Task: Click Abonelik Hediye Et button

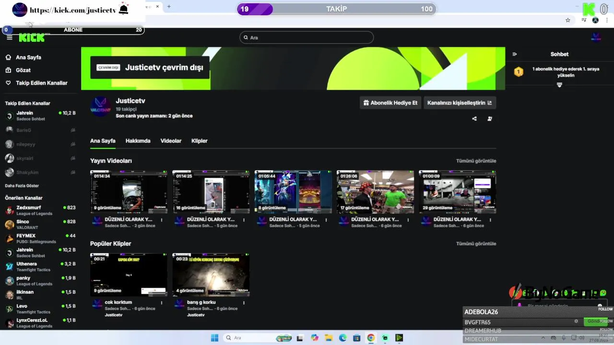Action: (x=390, y=103)
